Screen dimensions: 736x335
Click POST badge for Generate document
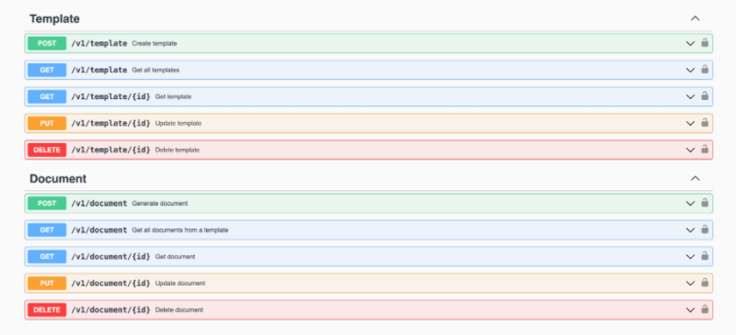pyautogui.click(x=47, y=204)
